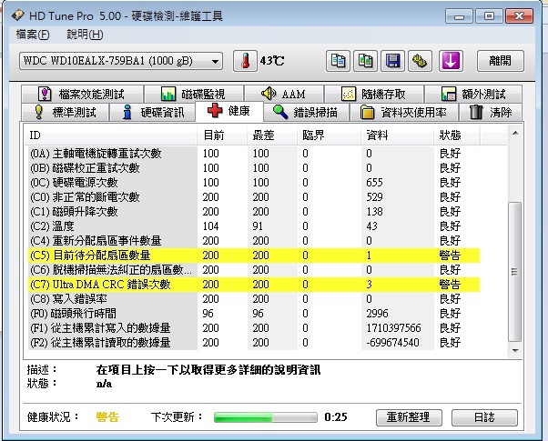This screenshot has height=441, width=548.
Task: Switch to the 標準測試 tab
Action: coord(65,112)
